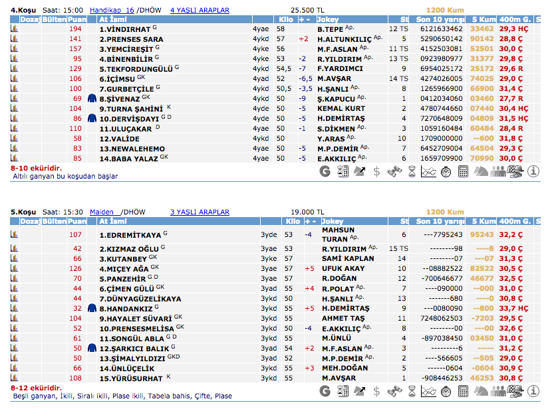This screenshot has height=411, width=560.
Task: Open the 4 YAŞLI ARAPLAR link
Action: point(200,11)
